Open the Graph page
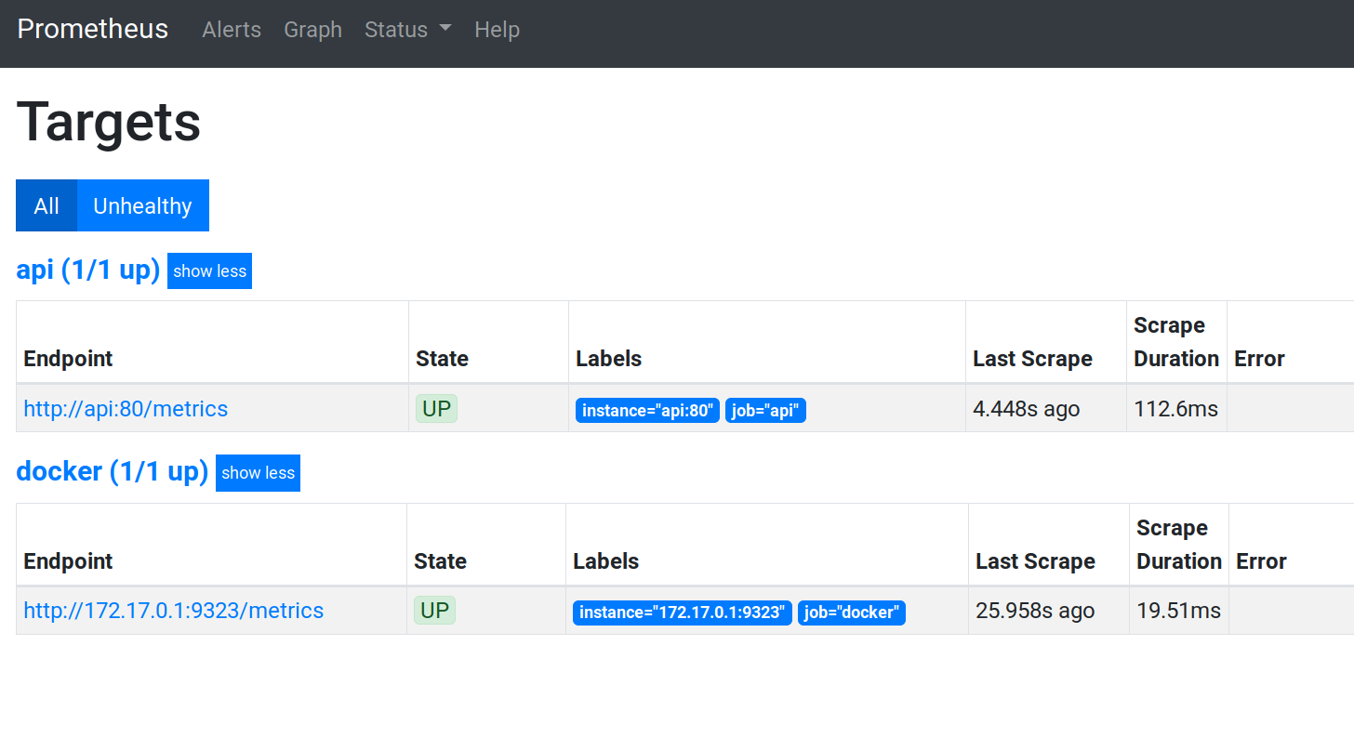 tap(312, 30)
